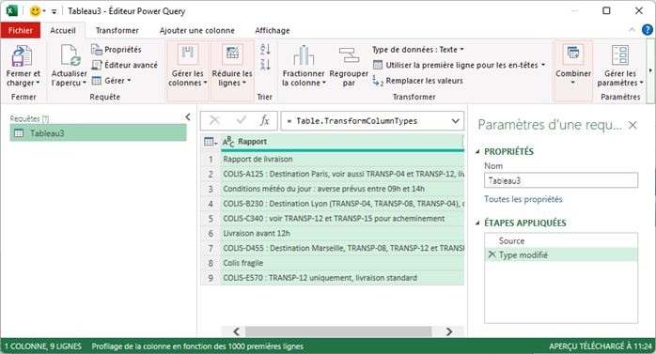
Task: Select the COLIS-C340 row cell
Action: [343, 218]
